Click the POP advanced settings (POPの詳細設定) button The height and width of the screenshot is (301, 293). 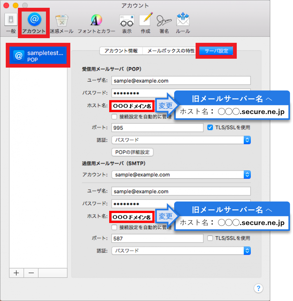pyautogui.click(x=132, y=152)
